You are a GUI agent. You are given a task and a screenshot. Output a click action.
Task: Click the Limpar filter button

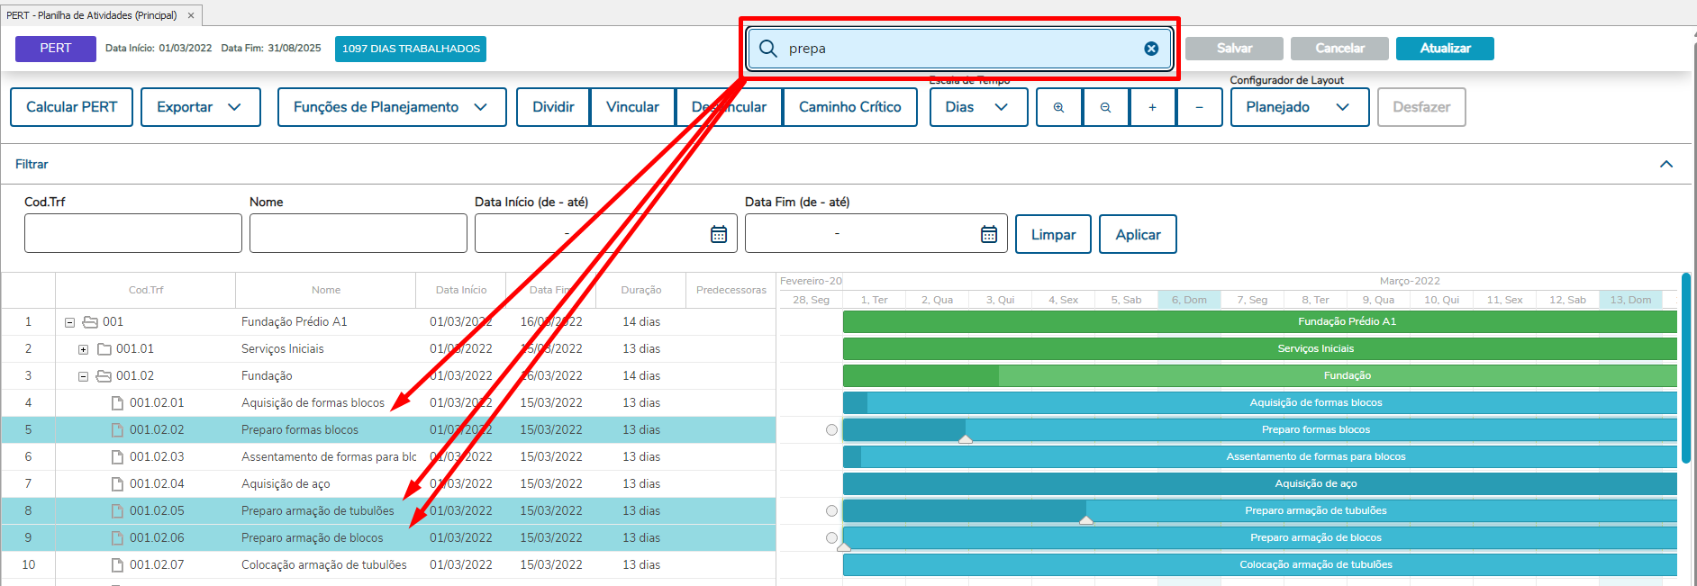coord(1053,234)
